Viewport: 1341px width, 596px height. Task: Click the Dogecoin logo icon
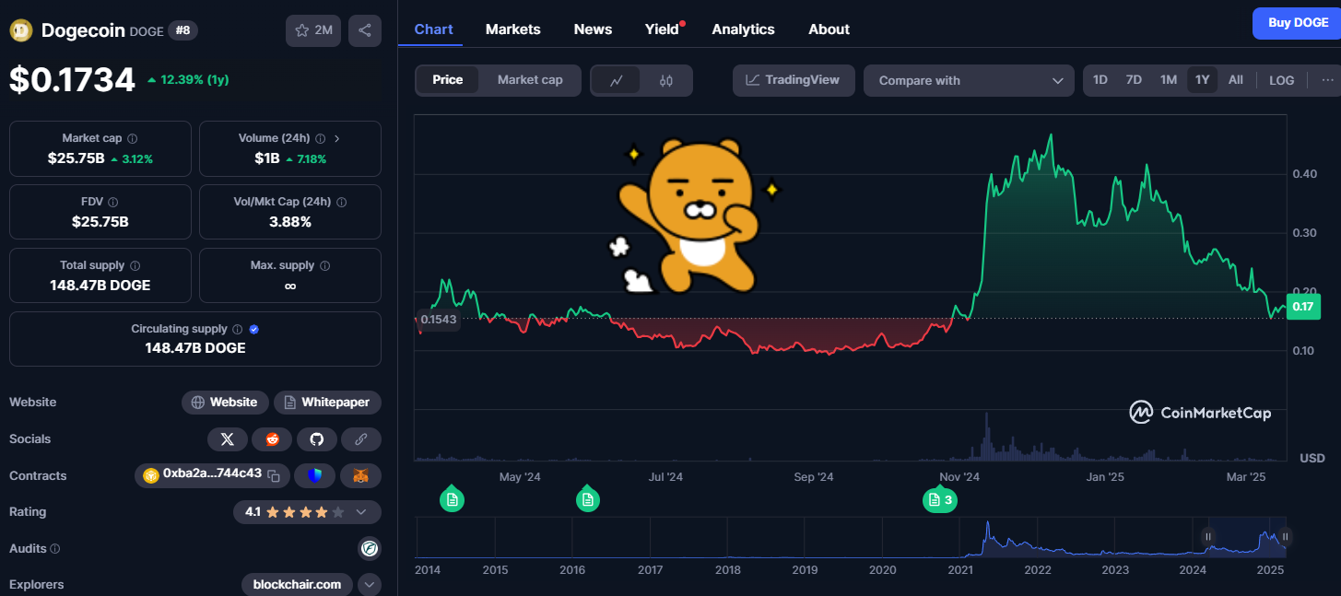tap(21, 30)
